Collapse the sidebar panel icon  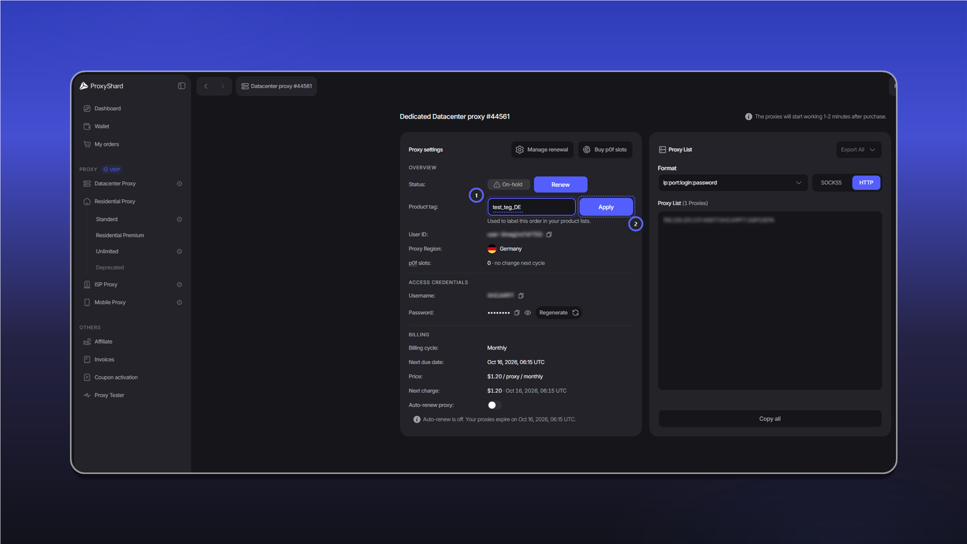click(x=182, y=86)
